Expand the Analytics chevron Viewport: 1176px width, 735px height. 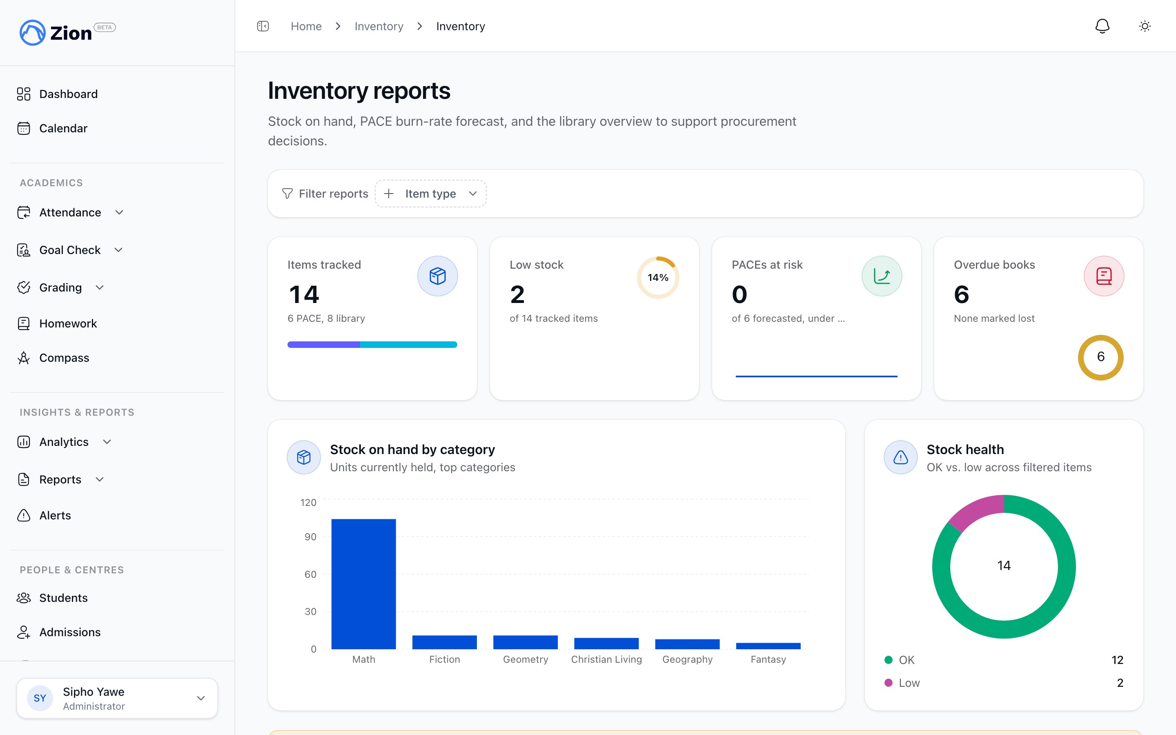click(x=107, y=442)
